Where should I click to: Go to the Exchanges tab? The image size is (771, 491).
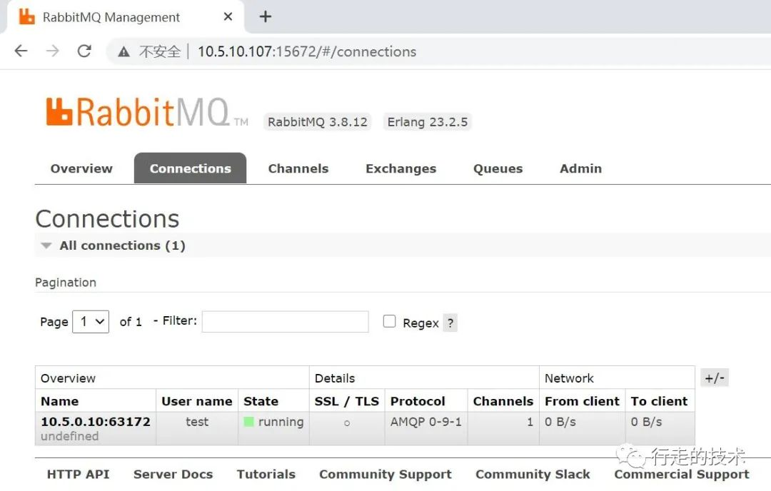point(400,168)
